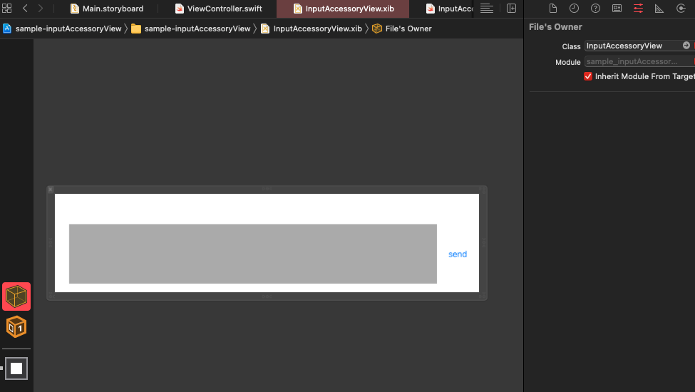Click File's Owner breadcrumb item
This screenshot has height=392, width=695.
pyautogui.click(x=408, y=29)
